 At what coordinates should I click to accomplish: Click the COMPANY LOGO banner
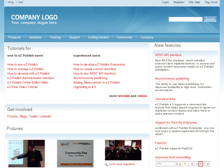pyautogui.click(x=34, y=19)
